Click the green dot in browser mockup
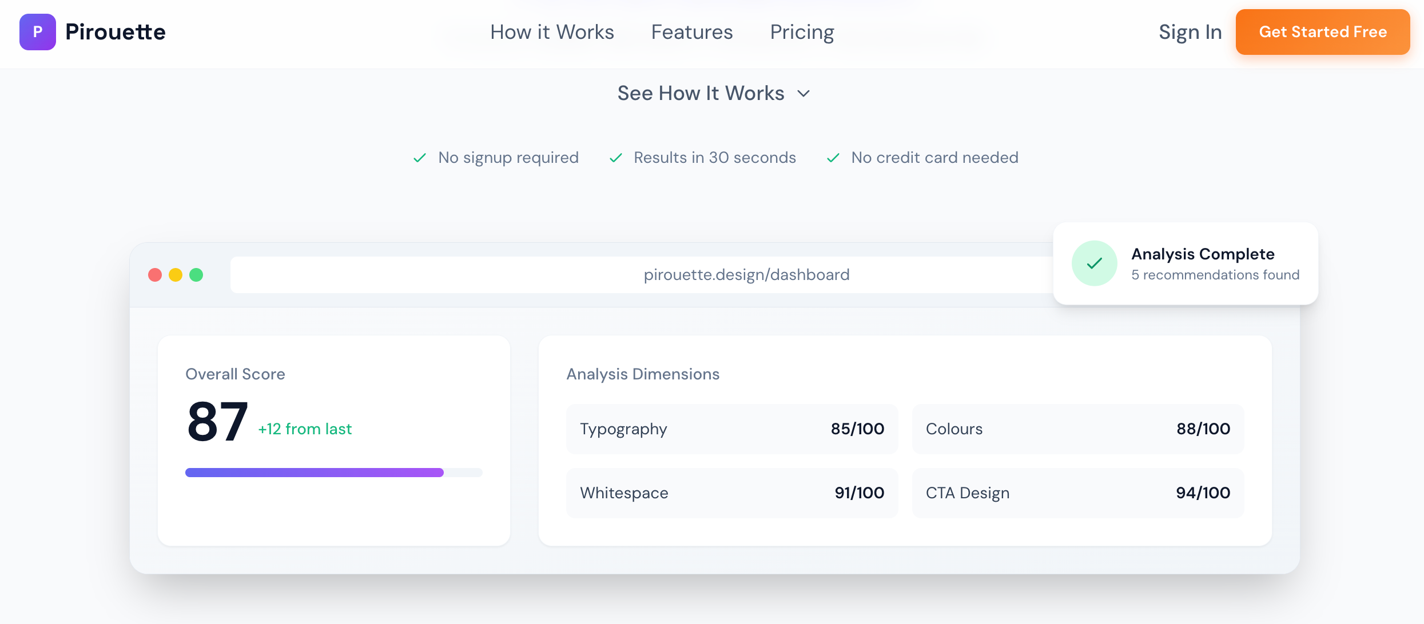Viewport: 1424px width, 624px height. (196, 275)
